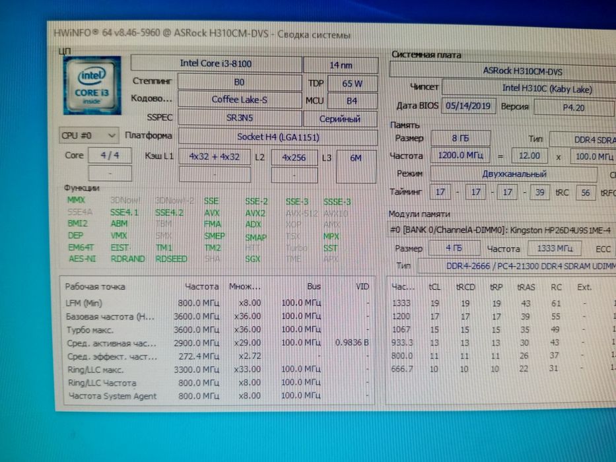This screenshot has width=616, height=462.
Task: Click the 1067 memory timing row
Action: pos(502,329)
